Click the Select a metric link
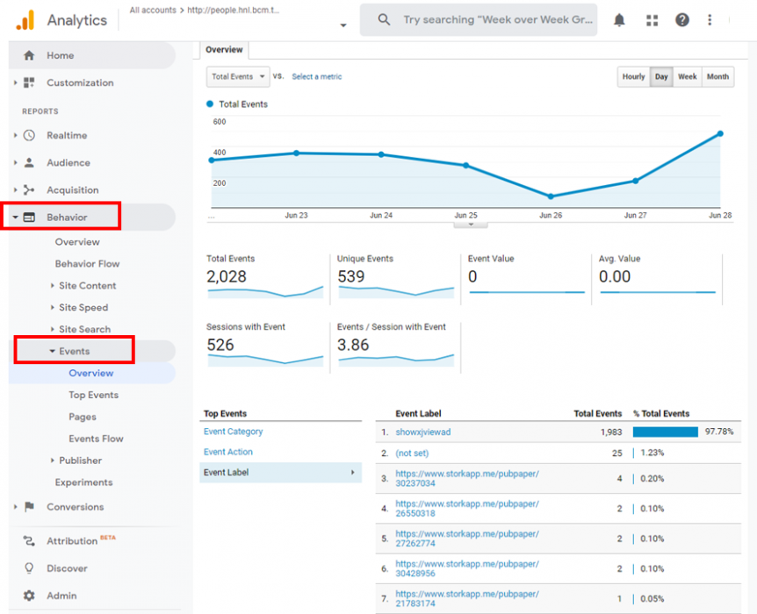 click(x=316, y=76)
